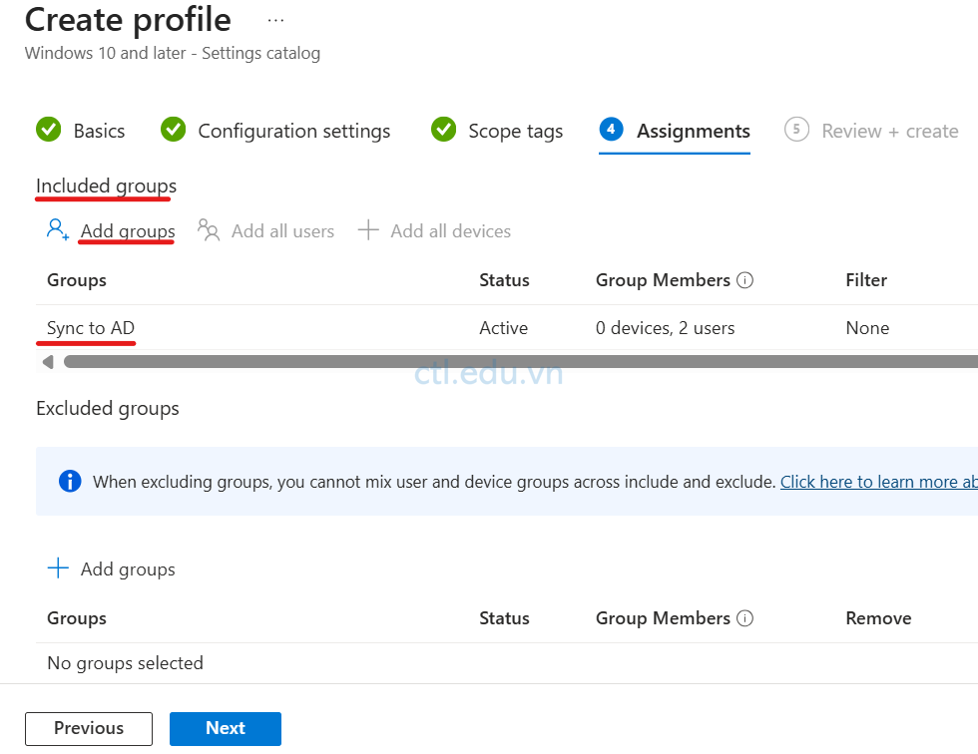Click the green checkmark icon for Basics
Viewport: 978px width, 754px height.
pyautogui.click(x=49, y=130)
